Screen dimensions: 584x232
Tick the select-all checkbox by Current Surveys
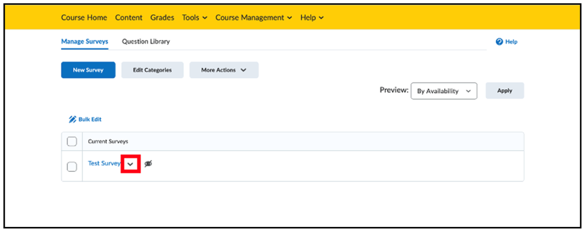coord(72,141)
